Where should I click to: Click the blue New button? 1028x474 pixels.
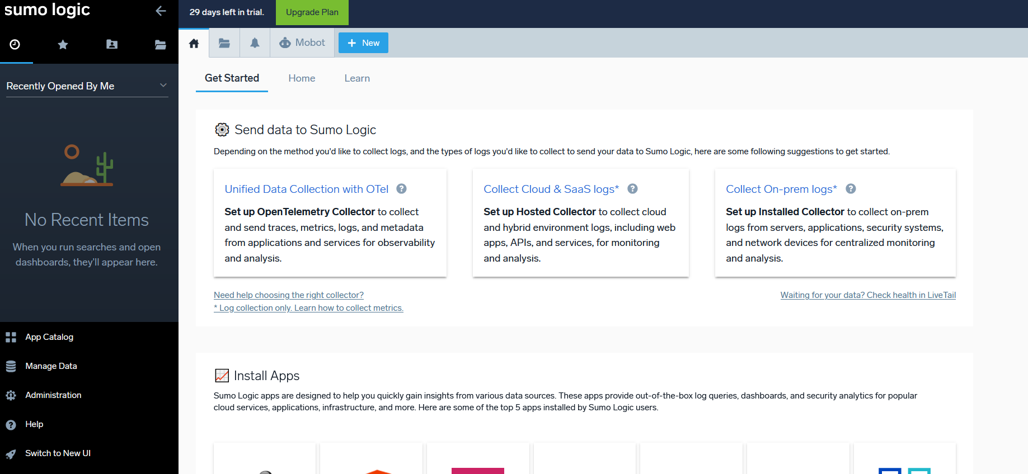pyautogui.click(x=363, y=43)
